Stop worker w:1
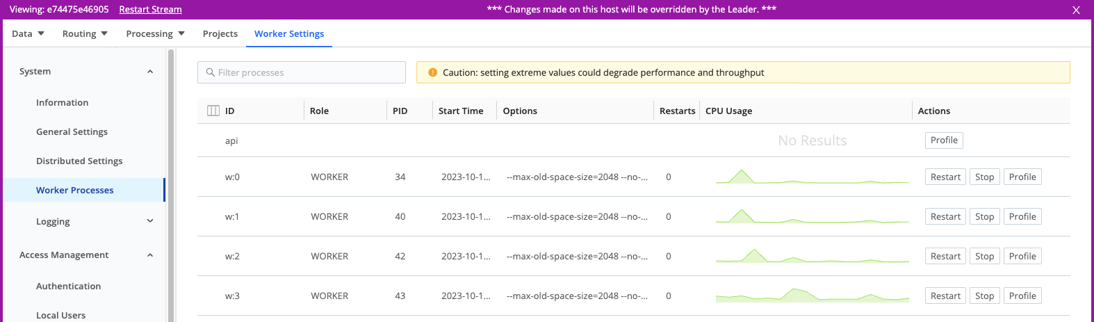Image resolution: width=1094 pixels, height=322 pixels. click(x=984, y=216)
